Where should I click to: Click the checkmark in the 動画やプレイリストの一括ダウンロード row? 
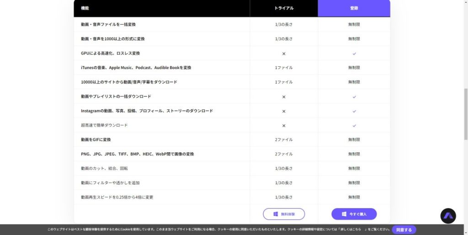[x=354, y=97]
